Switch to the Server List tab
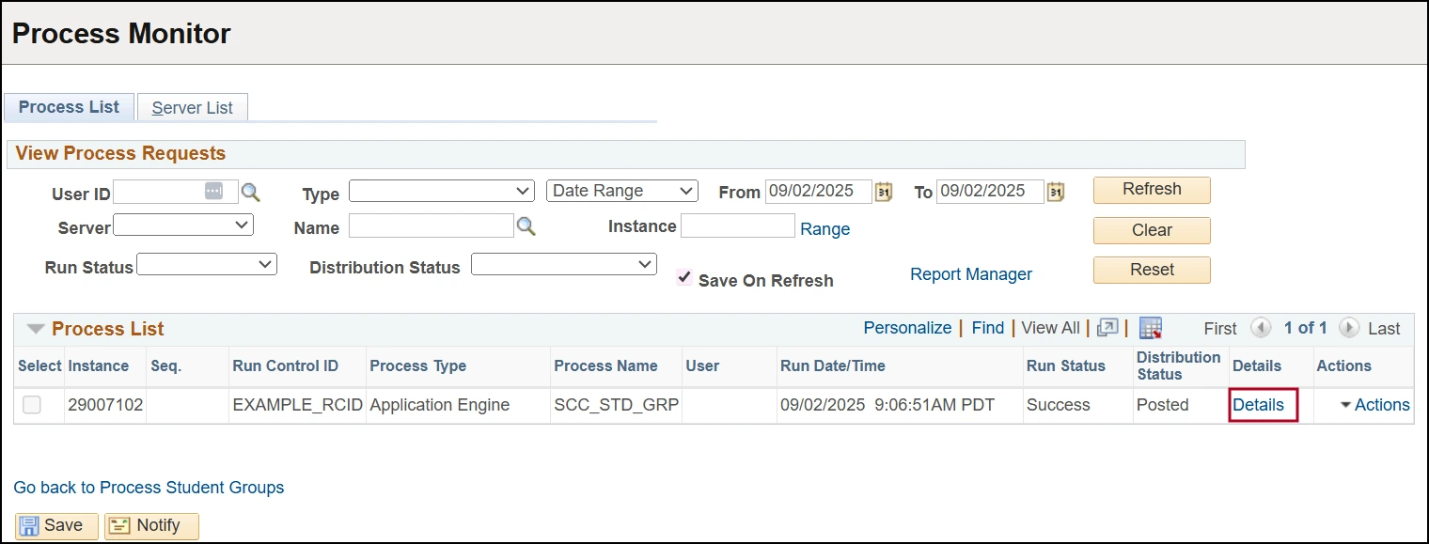Image resolution: width=1429 pixels, height=544 pixels. (192, 108)
